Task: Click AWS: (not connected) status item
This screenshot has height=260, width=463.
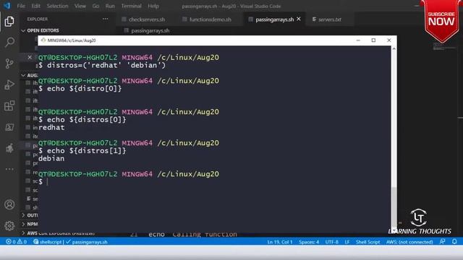Action: pos(409,242)
